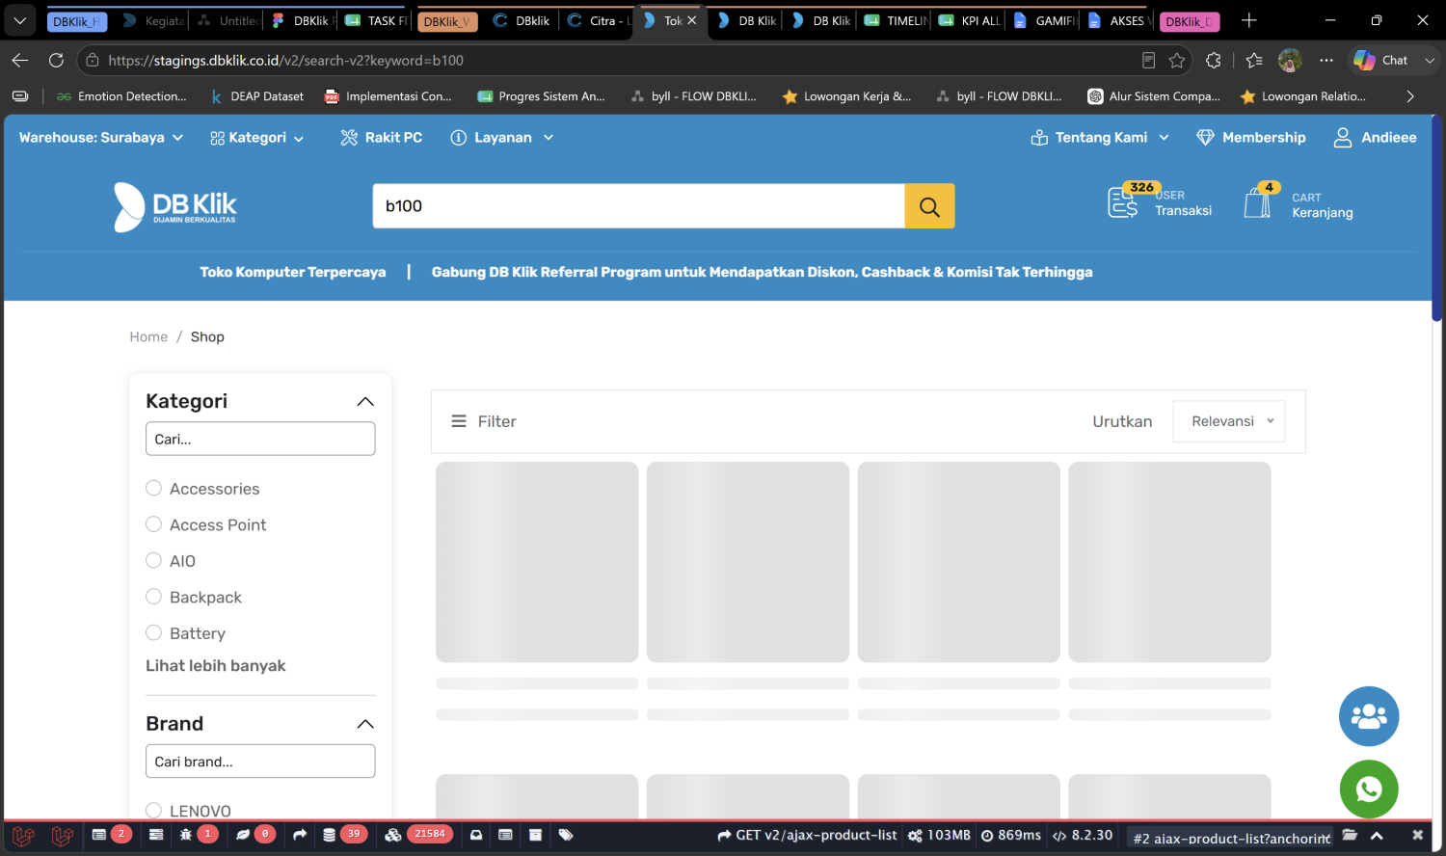The height and width of the screenshot is (856, 1446).
Task: Open the DEAP Dataset bookmark
Action: 256,96
